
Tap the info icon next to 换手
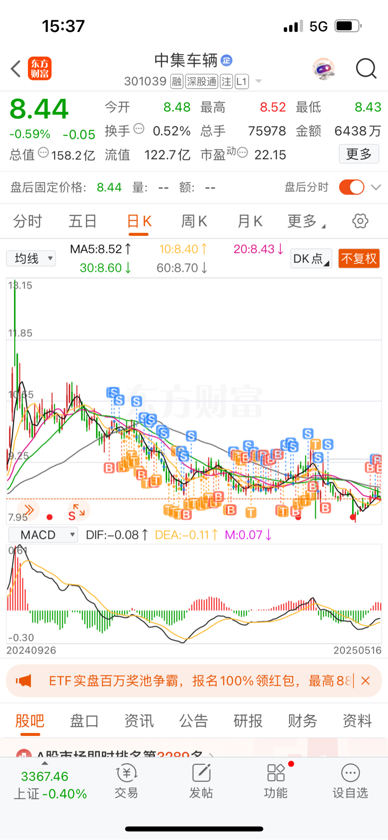[139, 129]
